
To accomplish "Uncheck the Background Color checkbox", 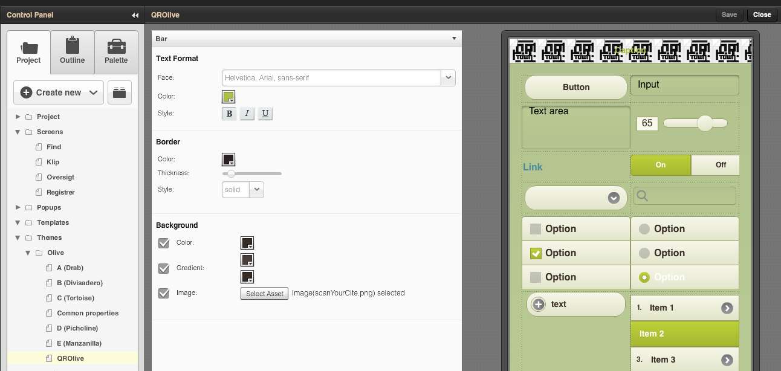I will pyautogui.click(x=163, y=243).
